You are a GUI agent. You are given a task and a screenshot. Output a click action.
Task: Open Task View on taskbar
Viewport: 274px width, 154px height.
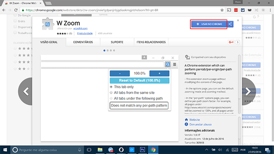[89, 150]
